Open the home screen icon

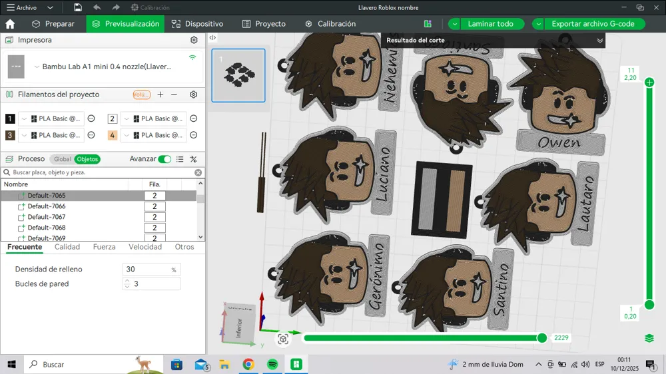point(10,24)
